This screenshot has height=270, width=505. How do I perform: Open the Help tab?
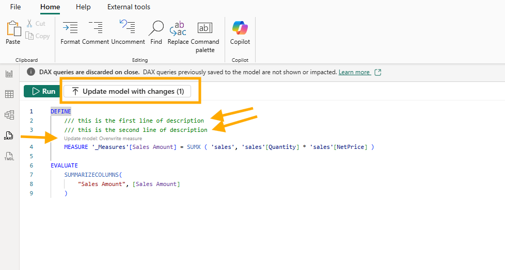point(83,7)
